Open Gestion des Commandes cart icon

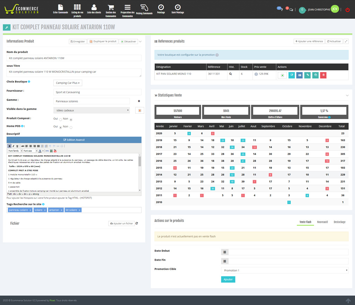pyautogui.click(x=111, y=7)
